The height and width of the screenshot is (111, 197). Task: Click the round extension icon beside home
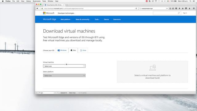pos(186,8)
